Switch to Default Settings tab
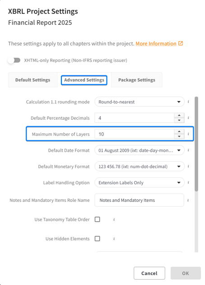Screen dimensions: 205x285 click(x=33, y=80)
